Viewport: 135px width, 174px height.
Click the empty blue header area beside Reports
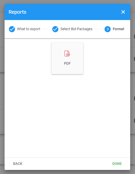pos(73,12)
